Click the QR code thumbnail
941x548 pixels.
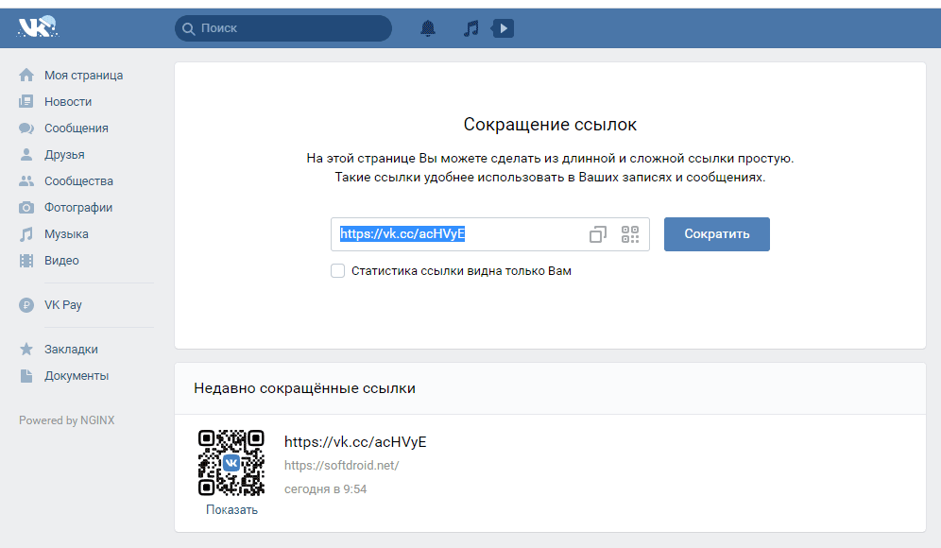(231, 462)
